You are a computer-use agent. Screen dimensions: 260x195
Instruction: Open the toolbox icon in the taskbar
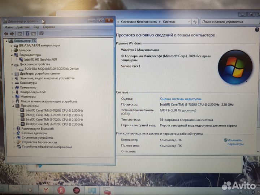(107, 191)
